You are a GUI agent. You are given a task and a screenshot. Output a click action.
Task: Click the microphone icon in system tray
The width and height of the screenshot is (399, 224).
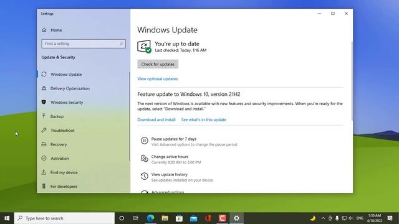[337, 218]
